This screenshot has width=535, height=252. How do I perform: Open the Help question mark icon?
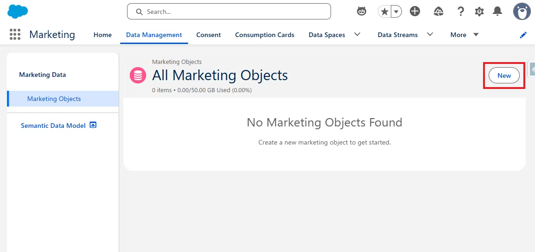tap(460, 12)
